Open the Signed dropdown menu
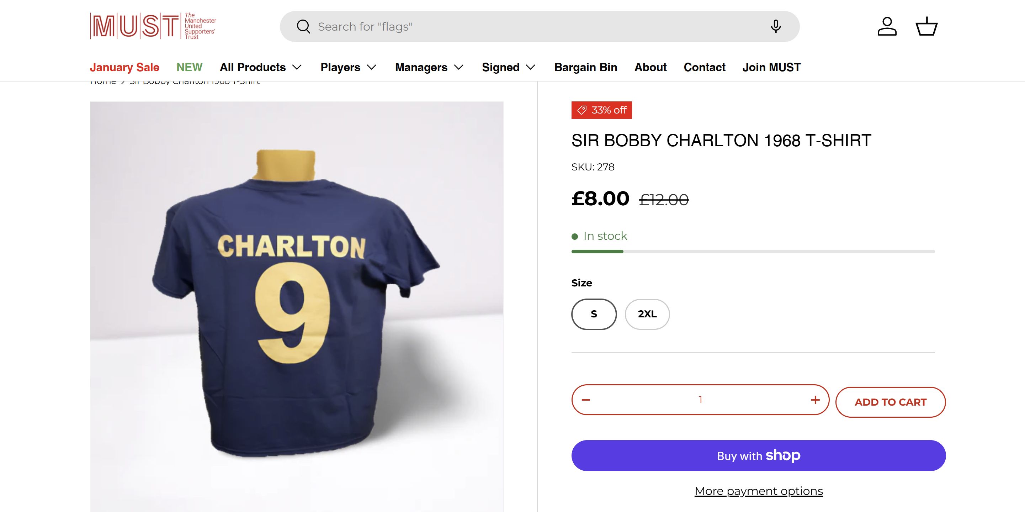The width and height of the screenshot is (1025, 512). [509, 67]
